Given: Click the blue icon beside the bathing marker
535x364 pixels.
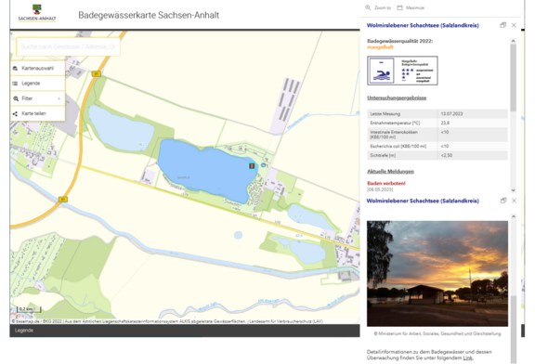Looking at the screenshot, I should pos(264,165).
